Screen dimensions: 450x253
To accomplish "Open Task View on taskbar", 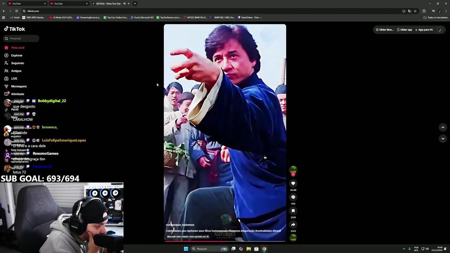I will (x=233, y=249).
